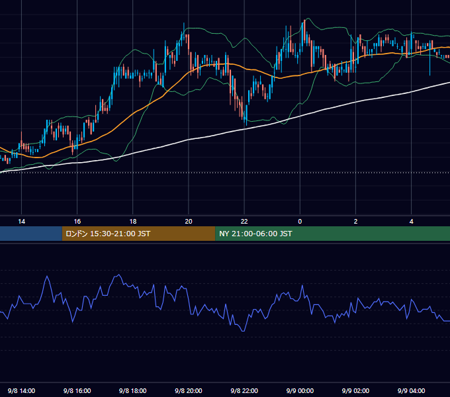Click the 2 hour label on upper axis
This screenshot has height=397, width=450.
(x=355, y=222)
